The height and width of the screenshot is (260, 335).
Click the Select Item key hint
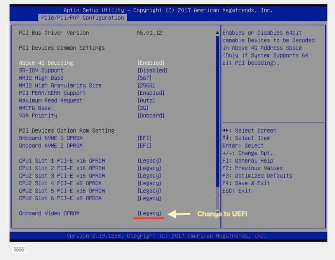[x=246, y=138]
